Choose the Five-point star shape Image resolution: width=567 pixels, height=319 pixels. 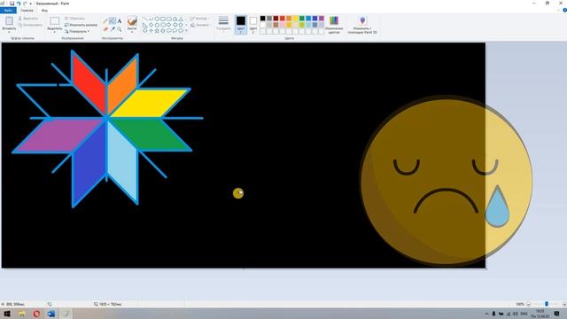[x=157, y=31]
